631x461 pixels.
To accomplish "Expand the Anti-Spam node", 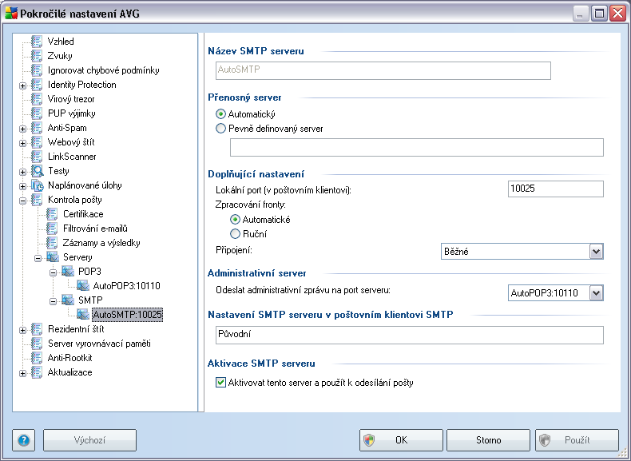I will click(x=23, y=129).
